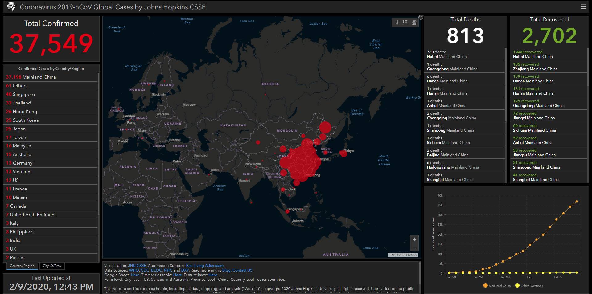Open the DXY data source link

tap(185, 270)
